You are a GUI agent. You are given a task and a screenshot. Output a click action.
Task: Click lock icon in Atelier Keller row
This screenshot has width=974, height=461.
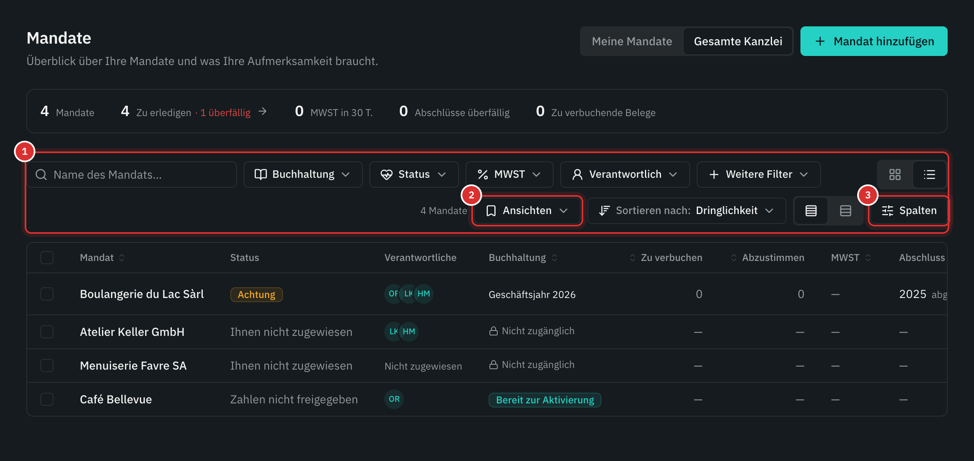(493, 331)
